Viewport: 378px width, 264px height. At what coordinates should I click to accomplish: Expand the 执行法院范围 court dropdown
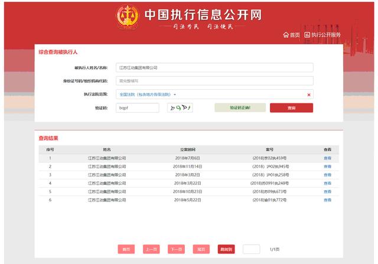point(148,94)
